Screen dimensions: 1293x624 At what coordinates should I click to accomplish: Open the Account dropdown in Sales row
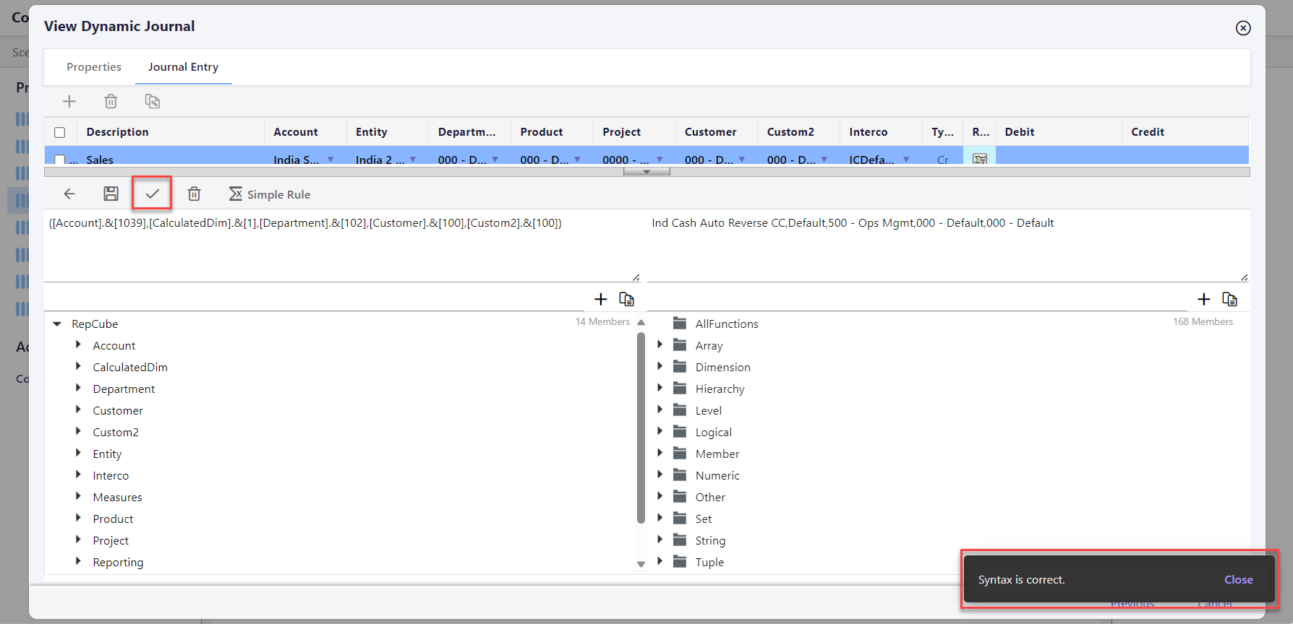330,160
